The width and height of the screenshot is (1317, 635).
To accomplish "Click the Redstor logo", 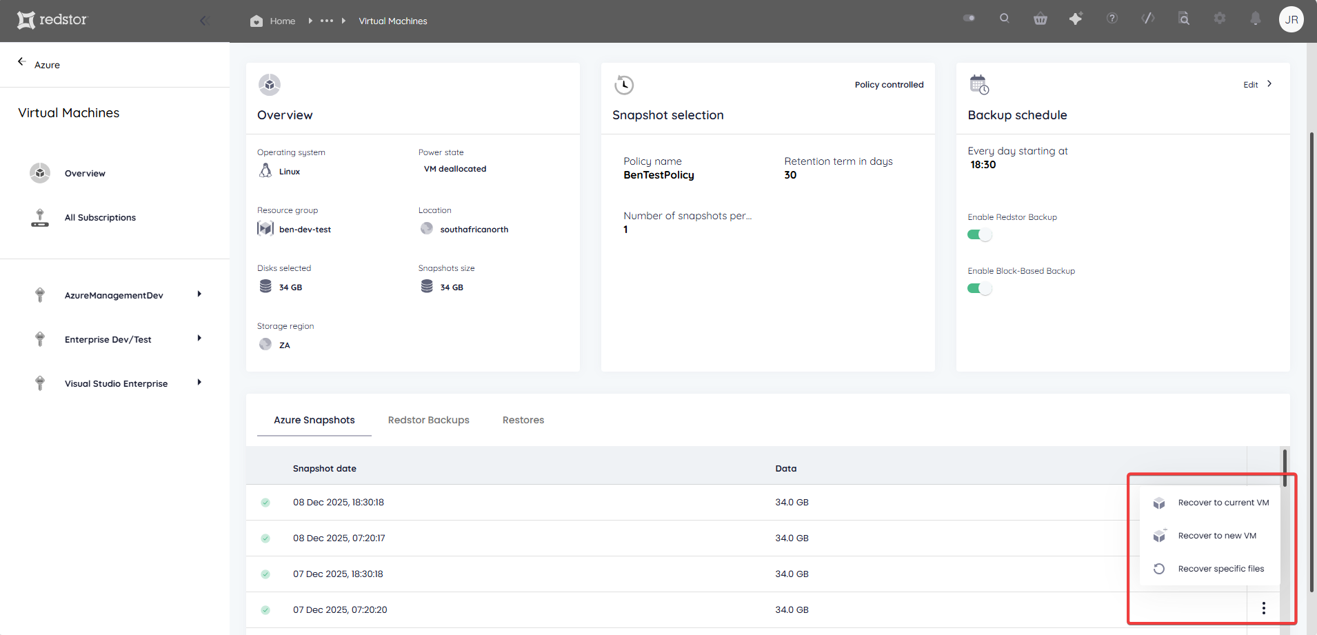I will pos(52,20).
